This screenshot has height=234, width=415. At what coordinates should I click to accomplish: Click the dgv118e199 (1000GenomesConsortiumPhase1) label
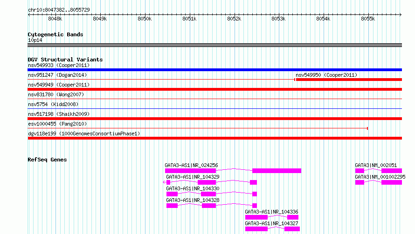click(84, 134)
